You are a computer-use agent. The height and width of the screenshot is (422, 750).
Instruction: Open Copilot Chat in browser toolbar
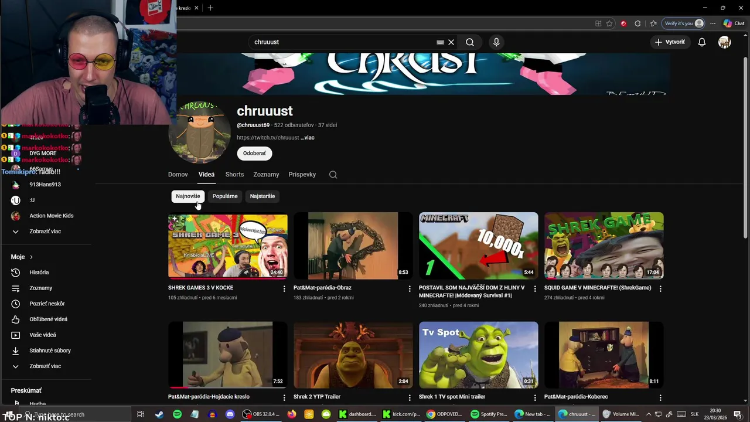coord(734,23)
